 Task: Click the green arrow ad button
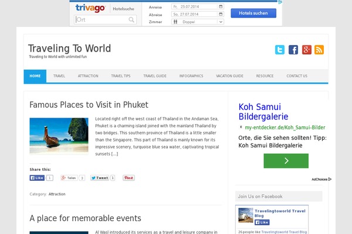point(286,161)
